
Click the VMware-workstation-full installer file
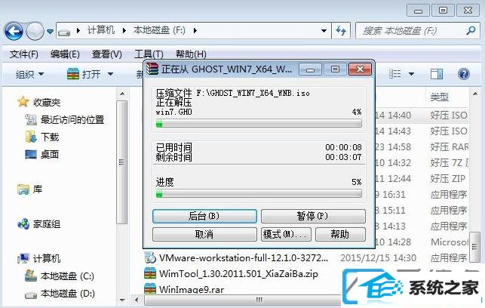[x=236, y=257]
